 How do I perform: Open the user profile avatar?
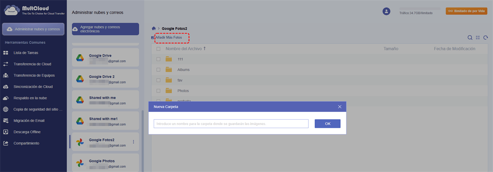pos(386,11)
